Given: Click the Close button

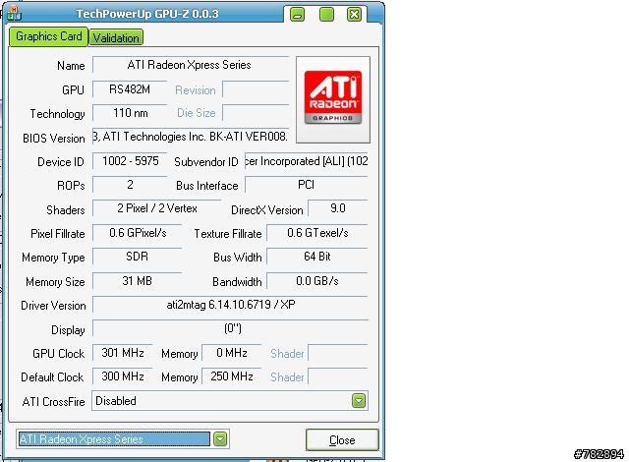Looking at the screenshot, I should click(x=342, y=440).
